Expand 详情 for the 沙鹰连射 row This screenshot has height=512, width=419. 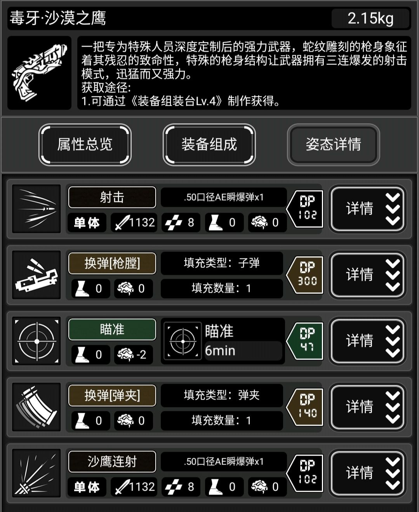(x=368, y=473)
